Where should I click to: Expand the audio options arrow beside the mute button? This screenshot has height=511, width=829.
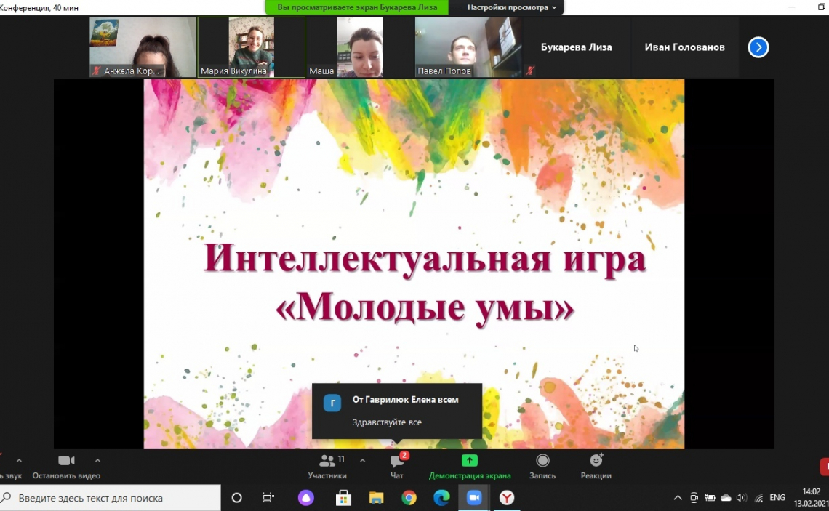coord(19,461)
